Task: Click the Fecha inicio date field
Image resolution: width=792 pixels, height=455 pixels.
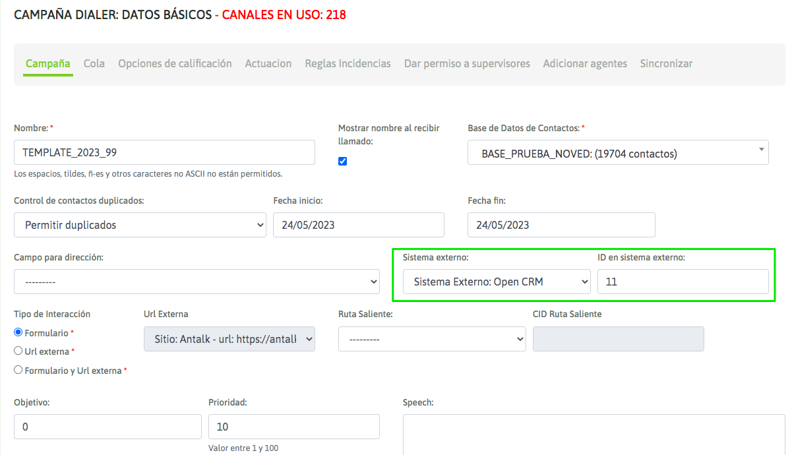Action: [358, 225]
